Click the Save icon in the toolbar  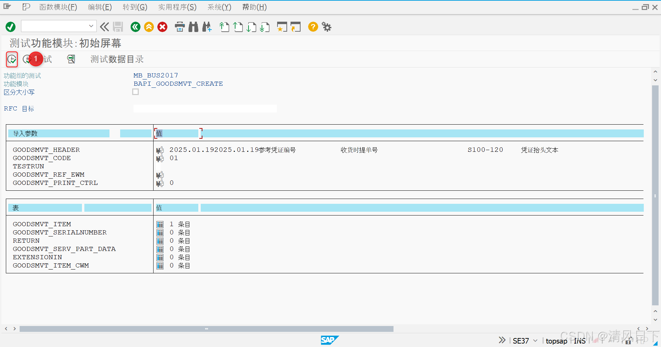[x=118, y=27]
